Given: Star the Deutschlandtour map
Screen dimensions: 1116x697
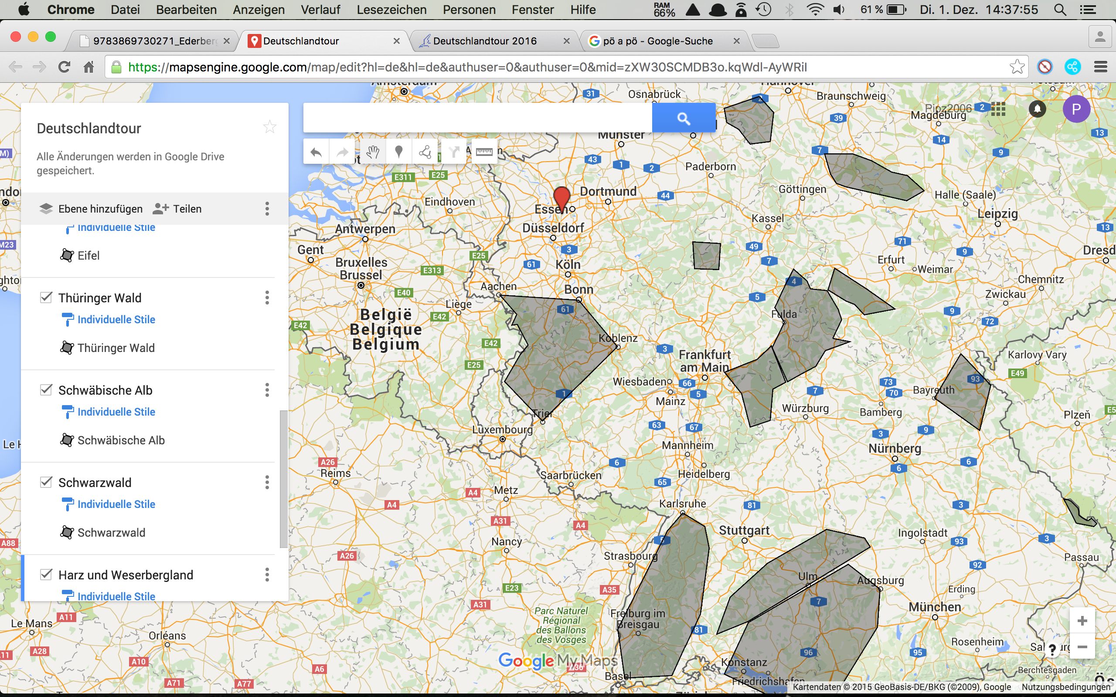Looking at the screenshot, I should (270, 127).
